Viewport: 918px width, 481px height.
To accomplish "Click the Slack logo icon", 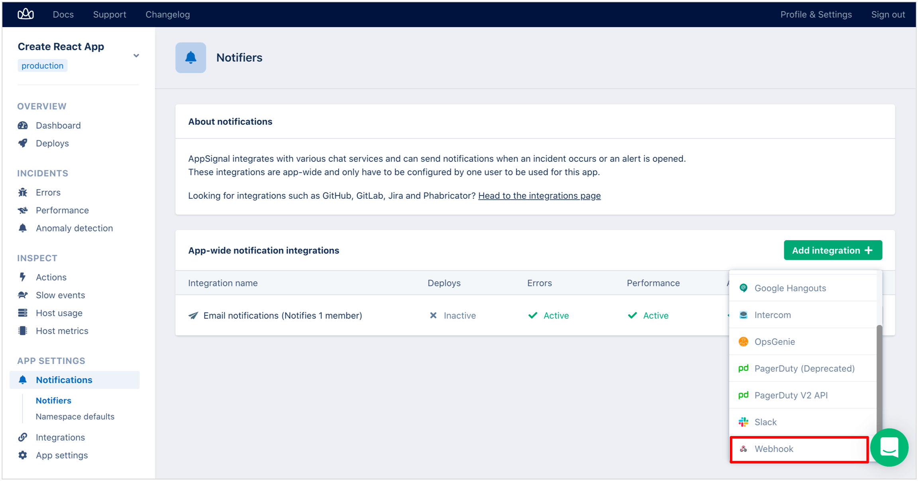I will (x=743, y=422).
